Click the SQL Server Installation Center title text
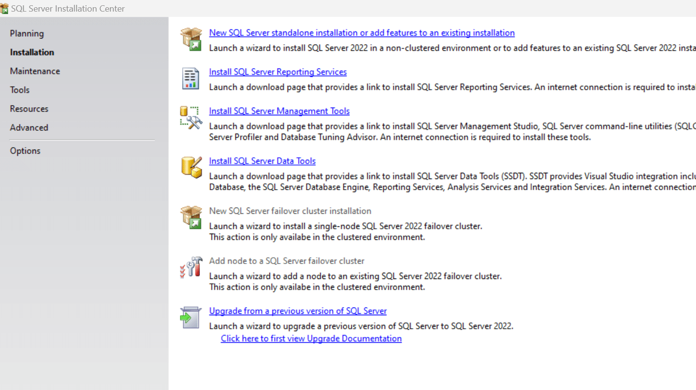 click(x=68, y=9)
